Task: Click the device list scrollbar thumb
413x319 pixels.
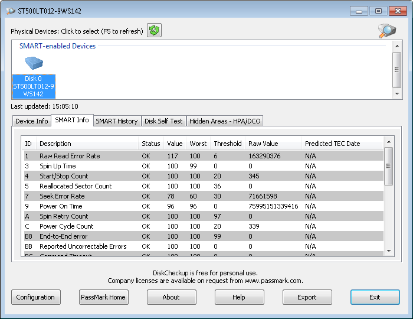Action: click(396, 70)
